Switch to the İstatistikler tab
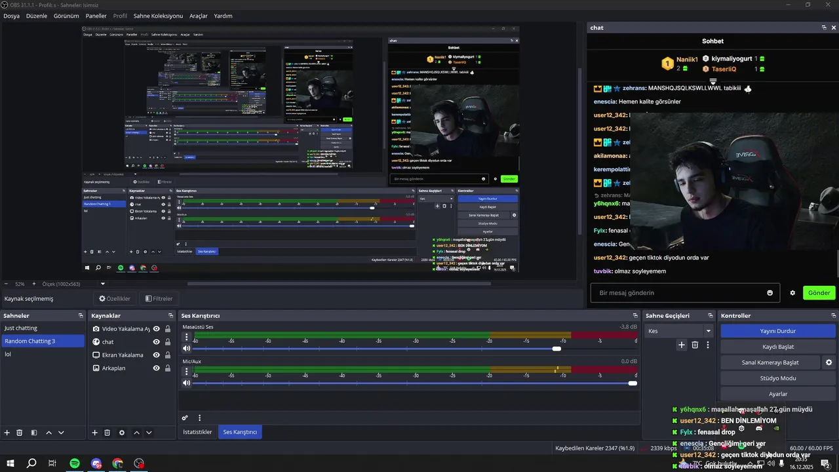 197,432
